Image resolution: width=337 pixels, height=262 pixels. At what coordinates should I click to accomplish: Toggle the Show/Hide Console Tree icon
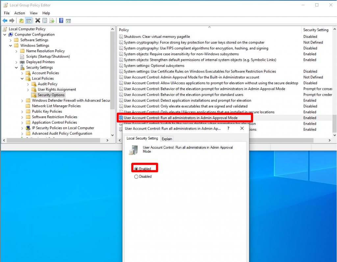pyautogui.click(x=29, y=20)
